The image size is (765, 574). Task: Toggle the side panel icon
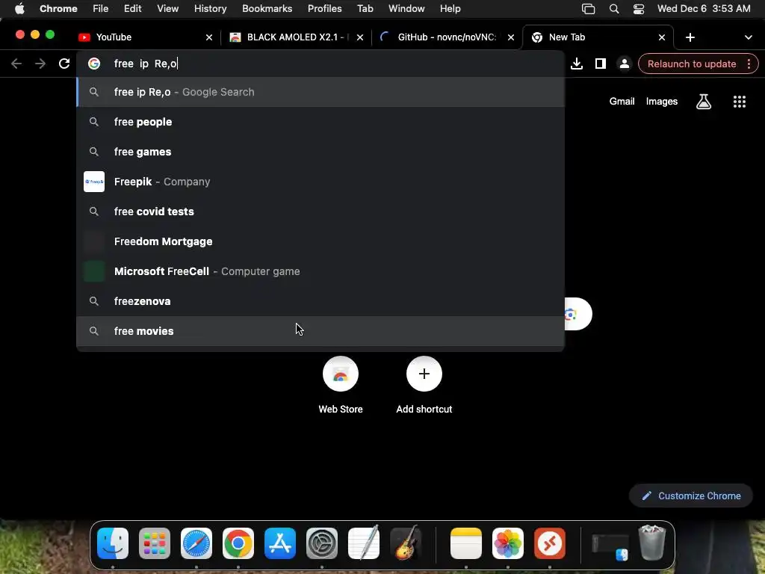tap(601, 64)
